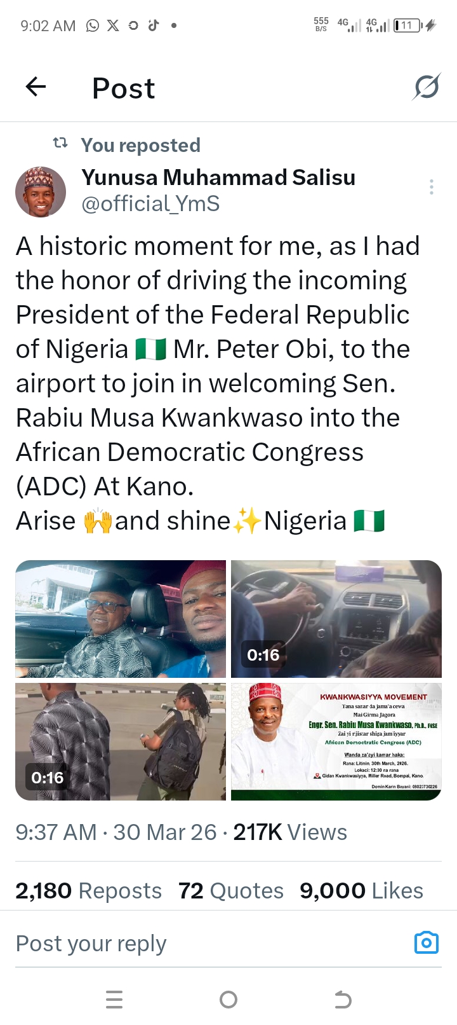Screen dimensions: 457x1025
Task: Tap the TikTok notification icon in status bar
Action: click(153, 25)
